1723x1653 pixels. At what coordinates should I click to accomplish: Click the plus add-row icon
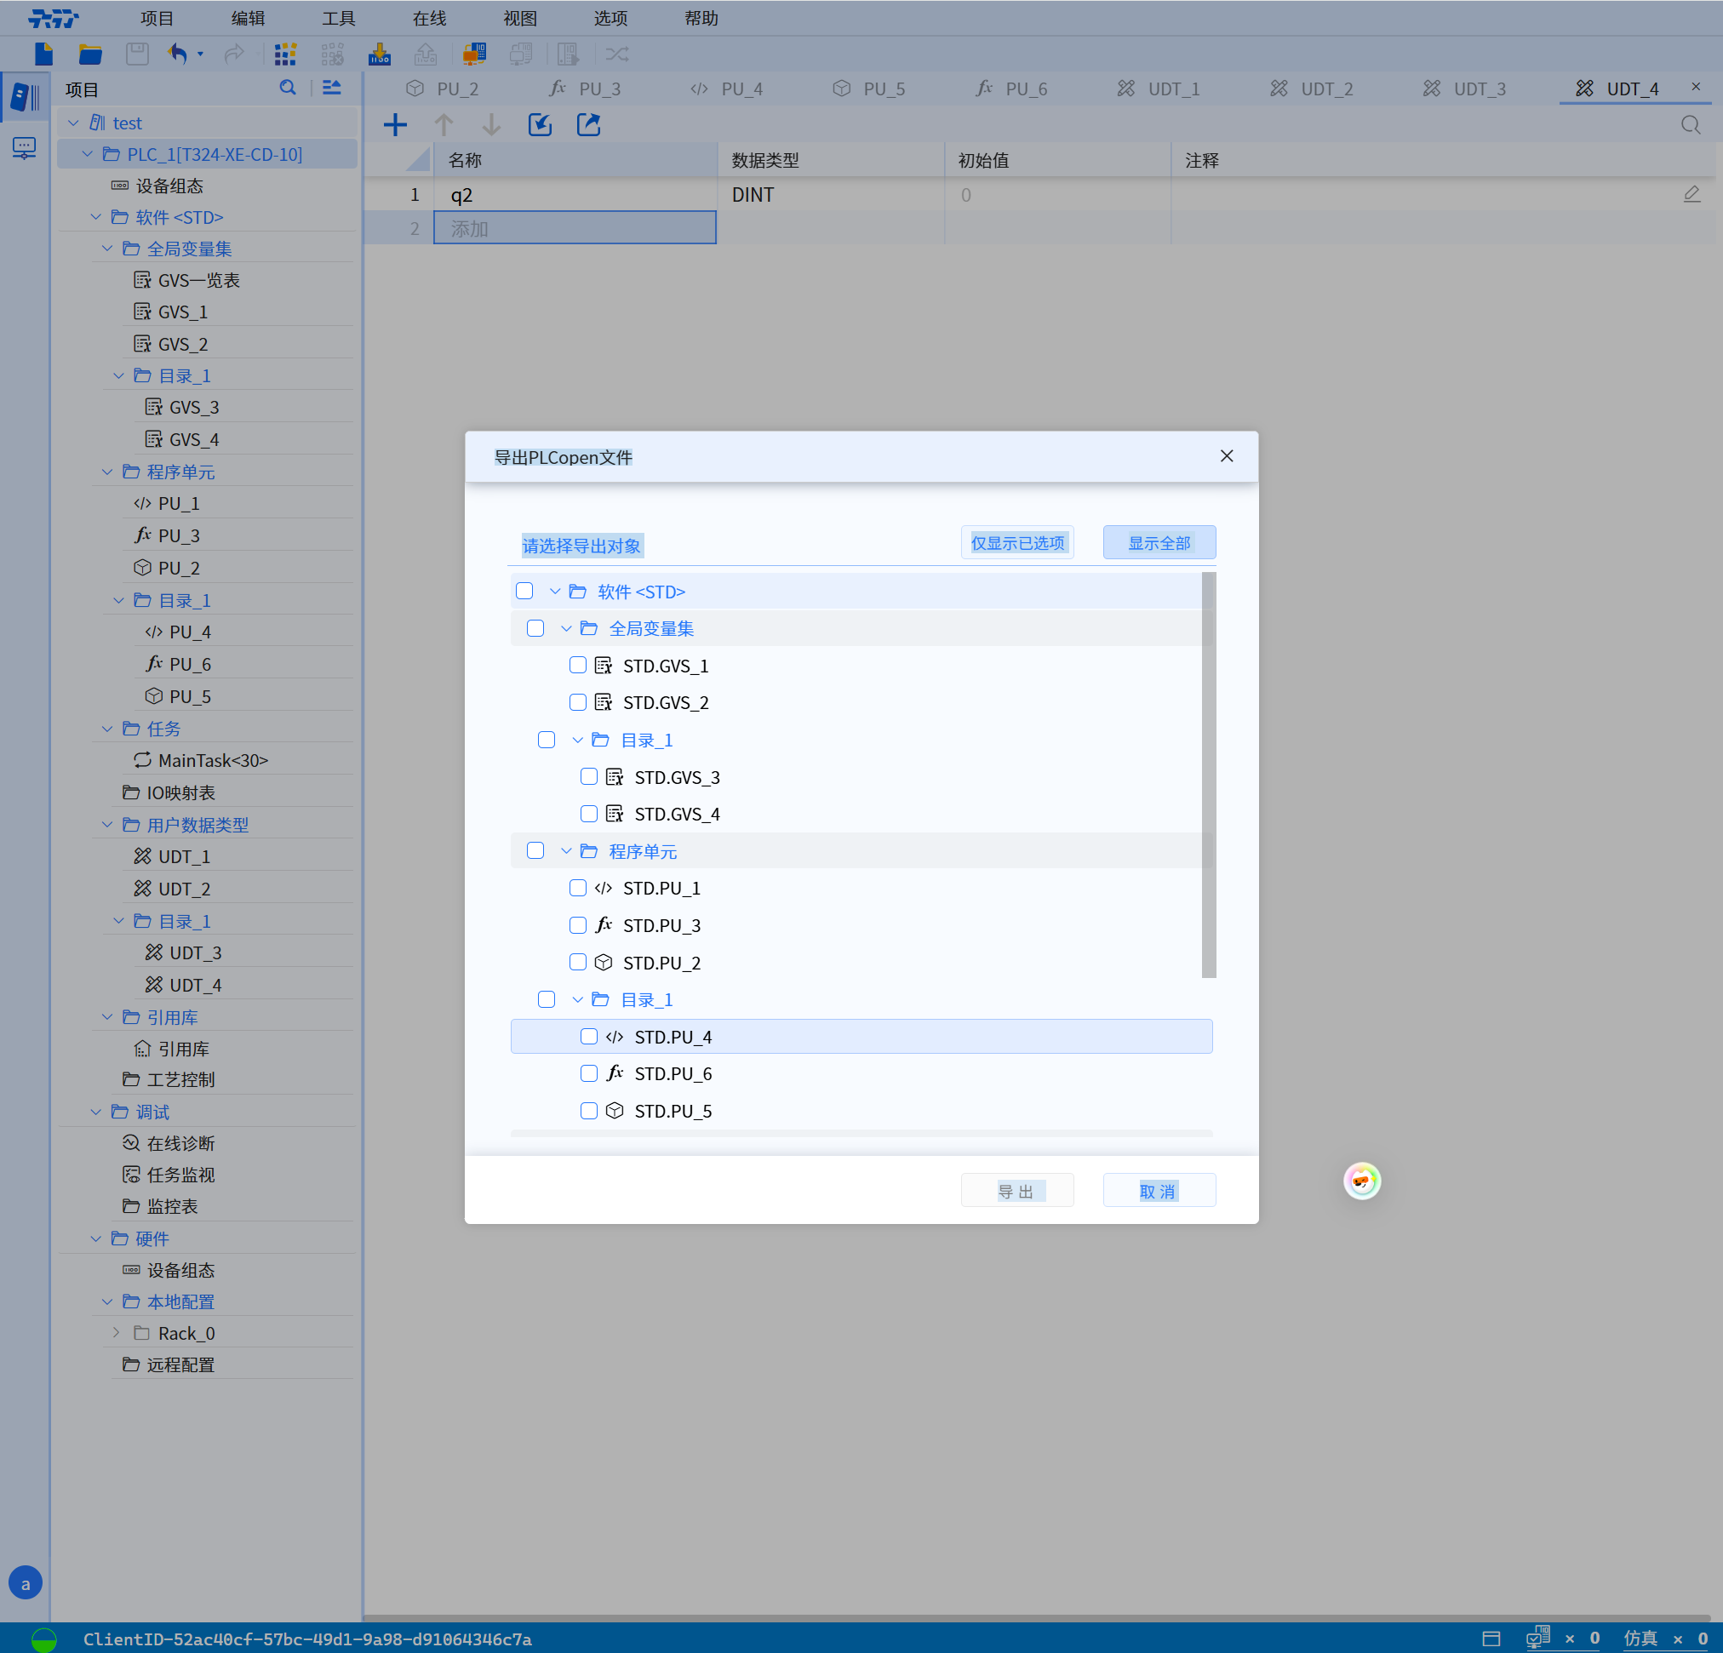(396, 125)
